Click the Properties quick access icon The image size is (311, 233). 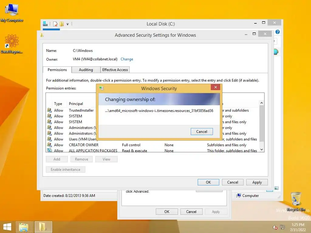pos(55,24)
